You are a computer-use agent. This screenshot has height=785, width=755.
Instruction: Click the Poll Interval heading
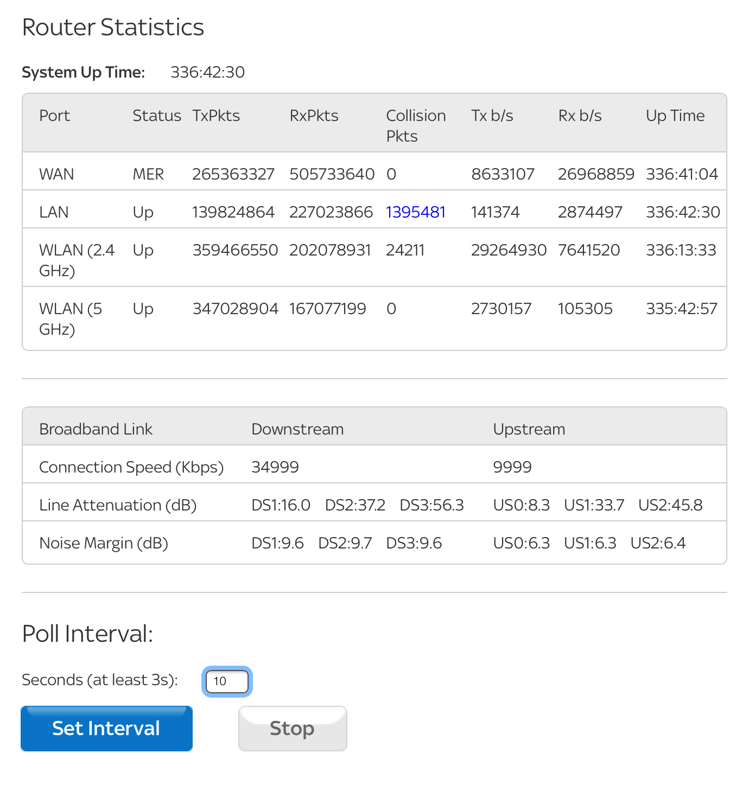[x=87, y=634]
